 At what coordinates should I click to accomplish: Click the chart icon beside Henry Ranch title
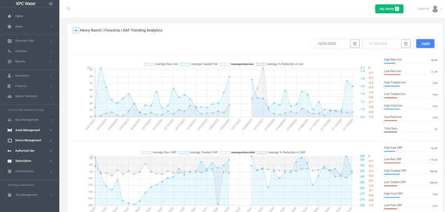pyautogui.click(x=76, y=31)
